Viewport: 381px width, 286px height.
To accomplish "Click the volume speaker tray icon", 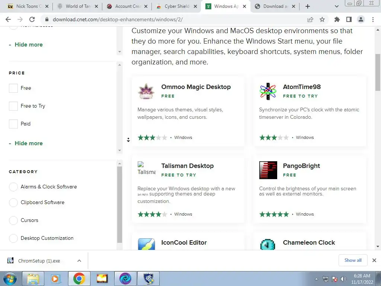I will click(343, 279).
